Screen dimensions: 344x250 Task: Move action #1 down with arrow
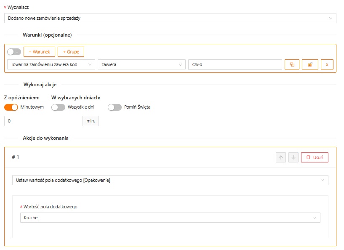tap(293, 157)
